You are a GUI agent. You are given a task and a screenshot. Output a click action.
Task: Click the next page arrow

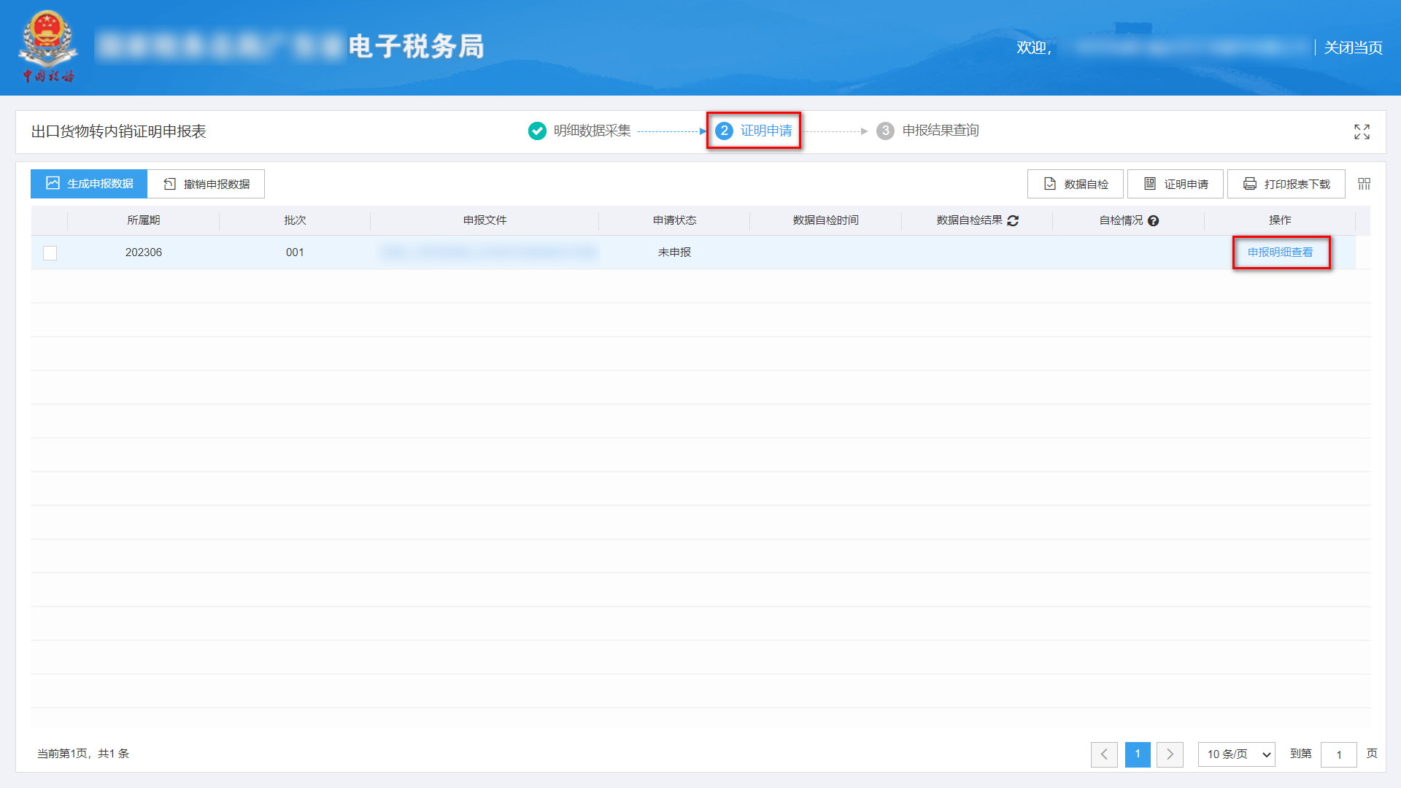pyautogui.click(x=1170, y=754)
